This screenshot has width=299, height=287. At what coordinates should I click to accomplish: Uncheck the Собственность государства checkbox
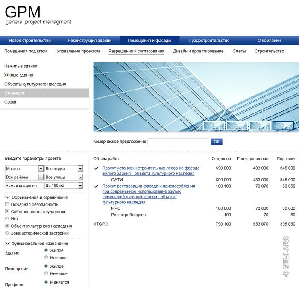pos(7,212)
